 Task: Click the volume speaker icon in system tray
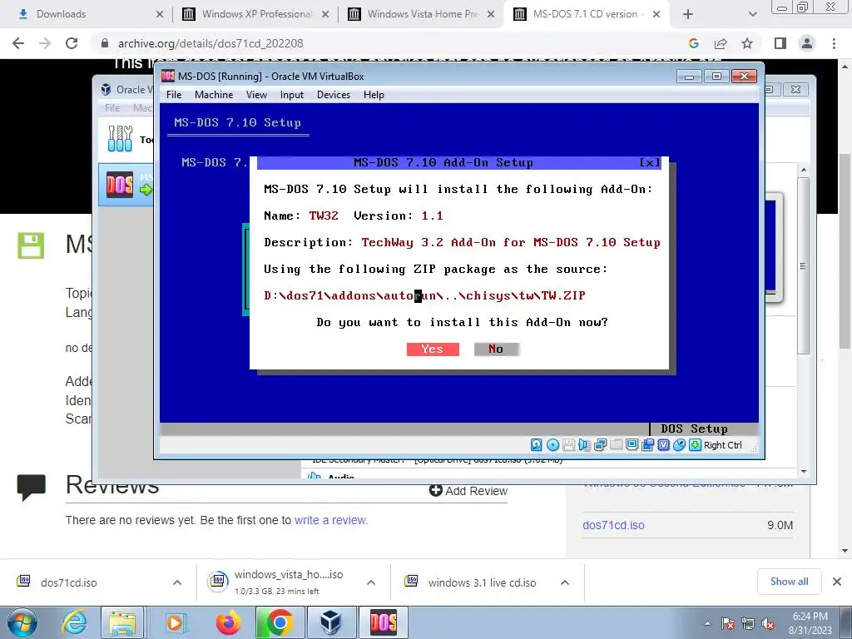coord(768,624)
